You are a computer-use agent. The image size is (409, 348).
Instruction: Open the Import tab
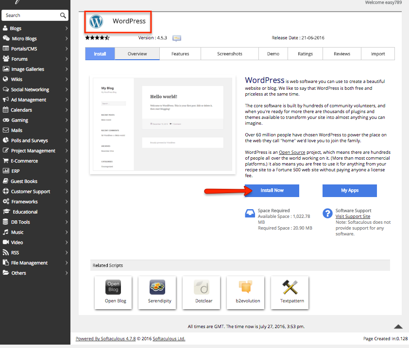click(378, 54)
